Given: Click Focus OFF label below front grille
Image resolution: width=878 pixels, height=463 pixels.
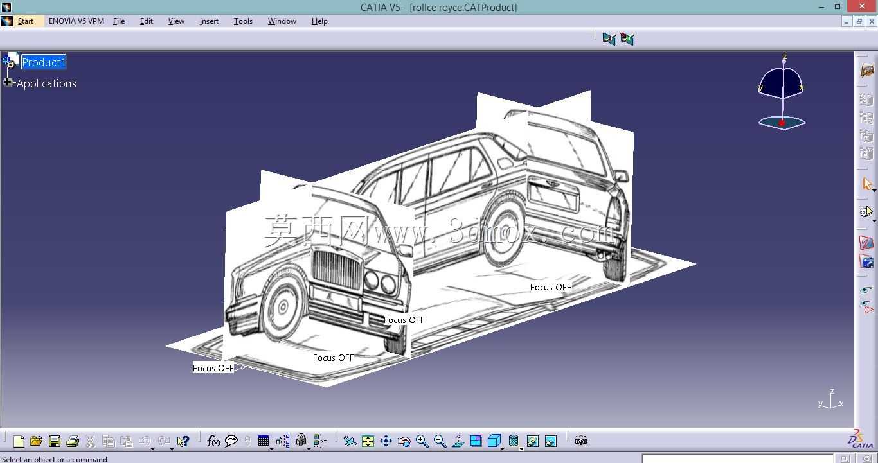Looking at the screenshot, I should pos(333,358).
